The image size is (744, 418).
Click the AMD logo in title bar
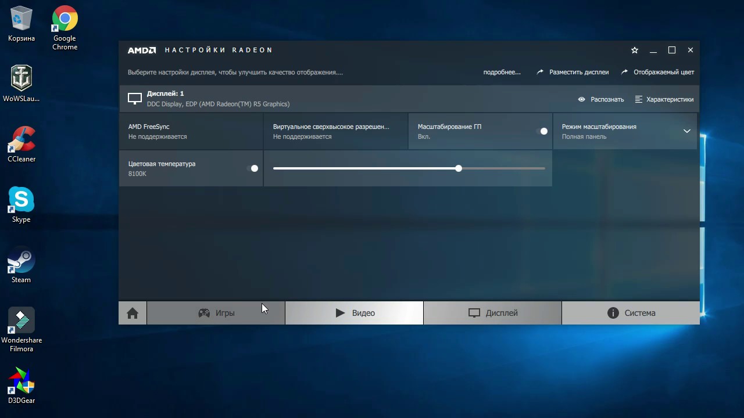142,51
